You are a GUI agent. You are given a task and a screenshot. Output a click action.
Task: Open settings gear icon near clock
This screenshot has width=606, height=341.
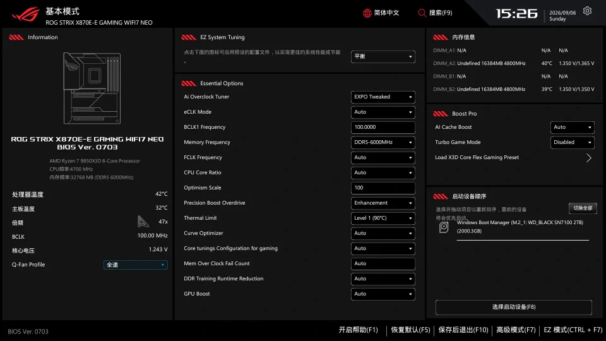pos(587,11)
